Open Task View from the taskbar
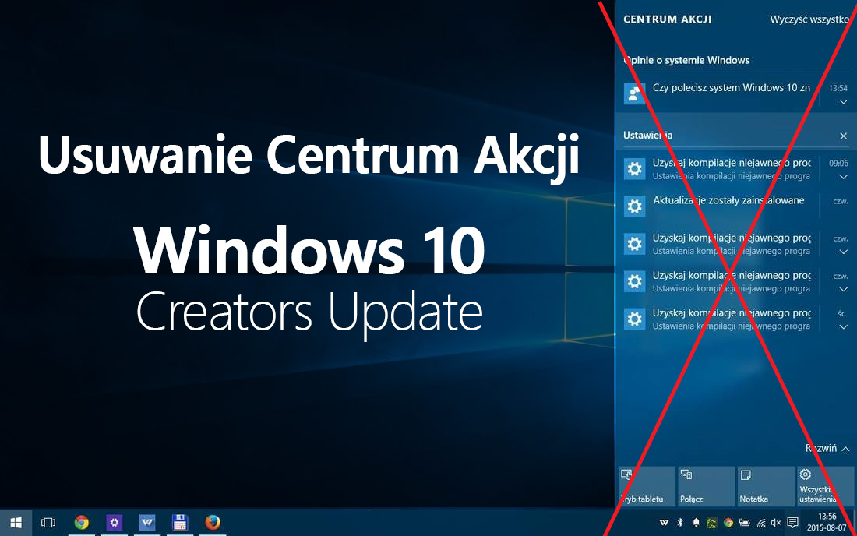The height and width of the screenshot is (536, 857). click(x=48, y=523)
